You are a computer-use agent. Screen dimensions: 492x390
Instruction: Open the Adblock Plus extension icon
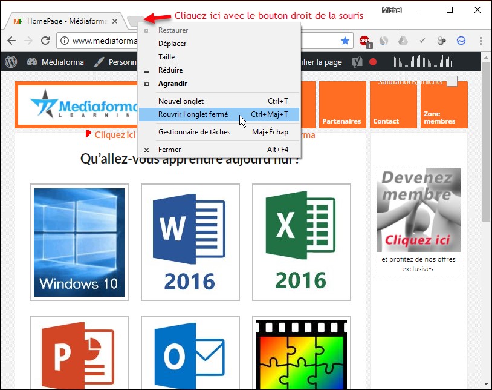point(364,41)
